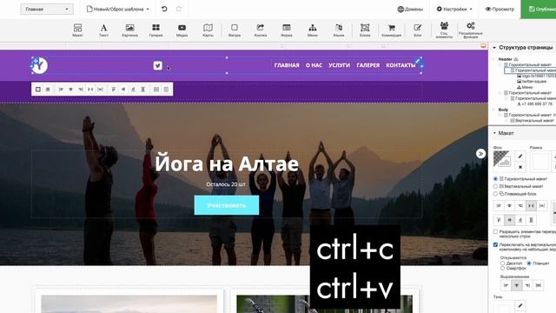Image resolution: width=556 pixels, height=313 pixels.
Task: Open the Настройки settings dropdown
Action: point(454,10)
